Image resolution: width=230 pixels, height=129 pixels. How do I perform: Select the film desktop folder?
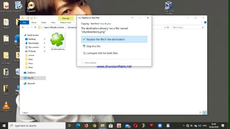[6, 90]
